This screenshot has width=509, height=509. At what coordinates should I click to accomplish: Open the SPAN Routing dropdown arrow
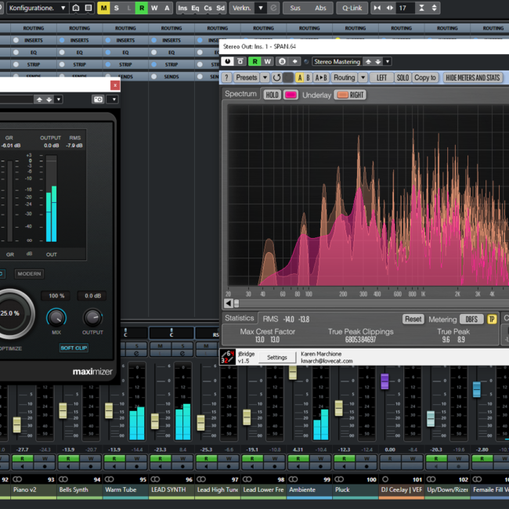pyautogui.click(x=363, y=78)
